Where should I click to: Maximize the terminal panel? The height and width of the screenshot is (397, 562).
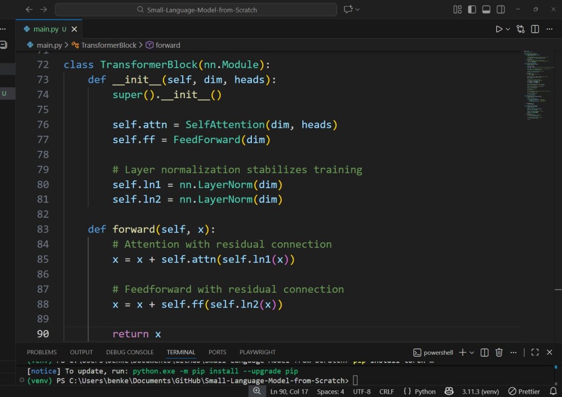[535, 352]
